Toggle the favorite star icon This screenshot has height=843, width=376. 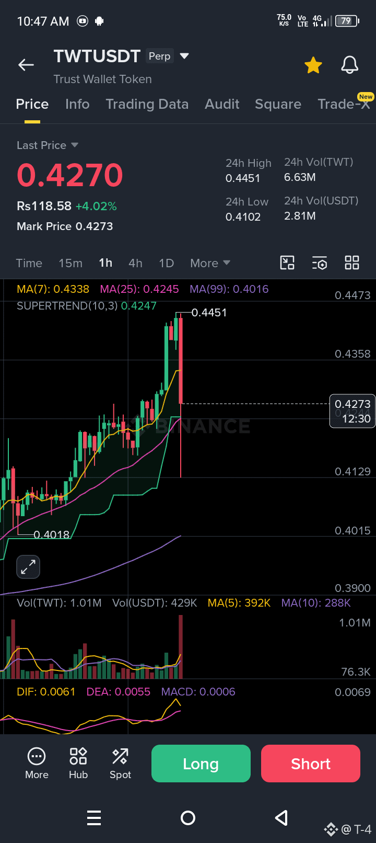(x=313, y=65)
